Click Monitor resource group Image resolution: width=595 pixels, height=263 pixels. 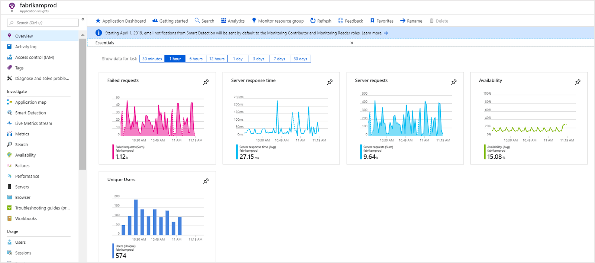(277, 21)
